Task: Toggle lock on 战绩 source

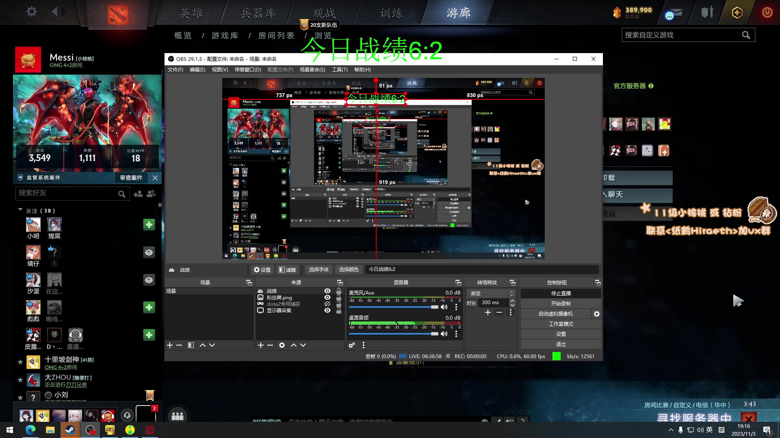Action: [x=339, y=291]
